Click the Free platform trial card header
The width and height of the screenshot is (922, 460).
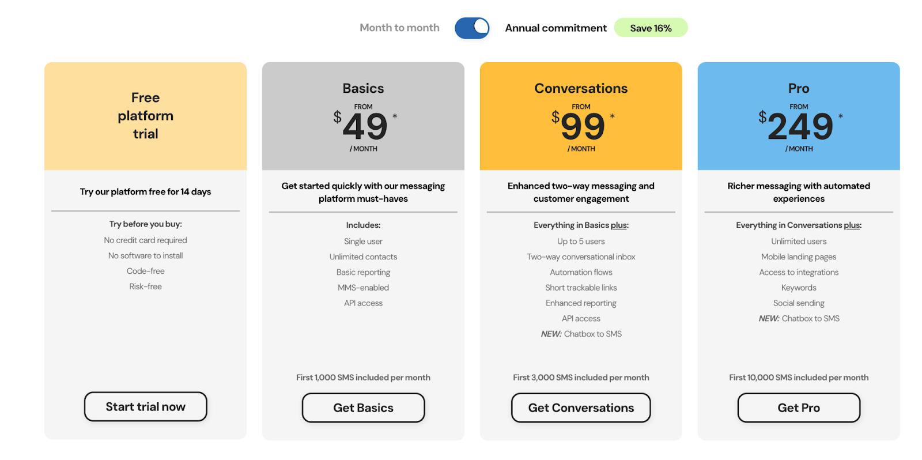pos(145,116)
